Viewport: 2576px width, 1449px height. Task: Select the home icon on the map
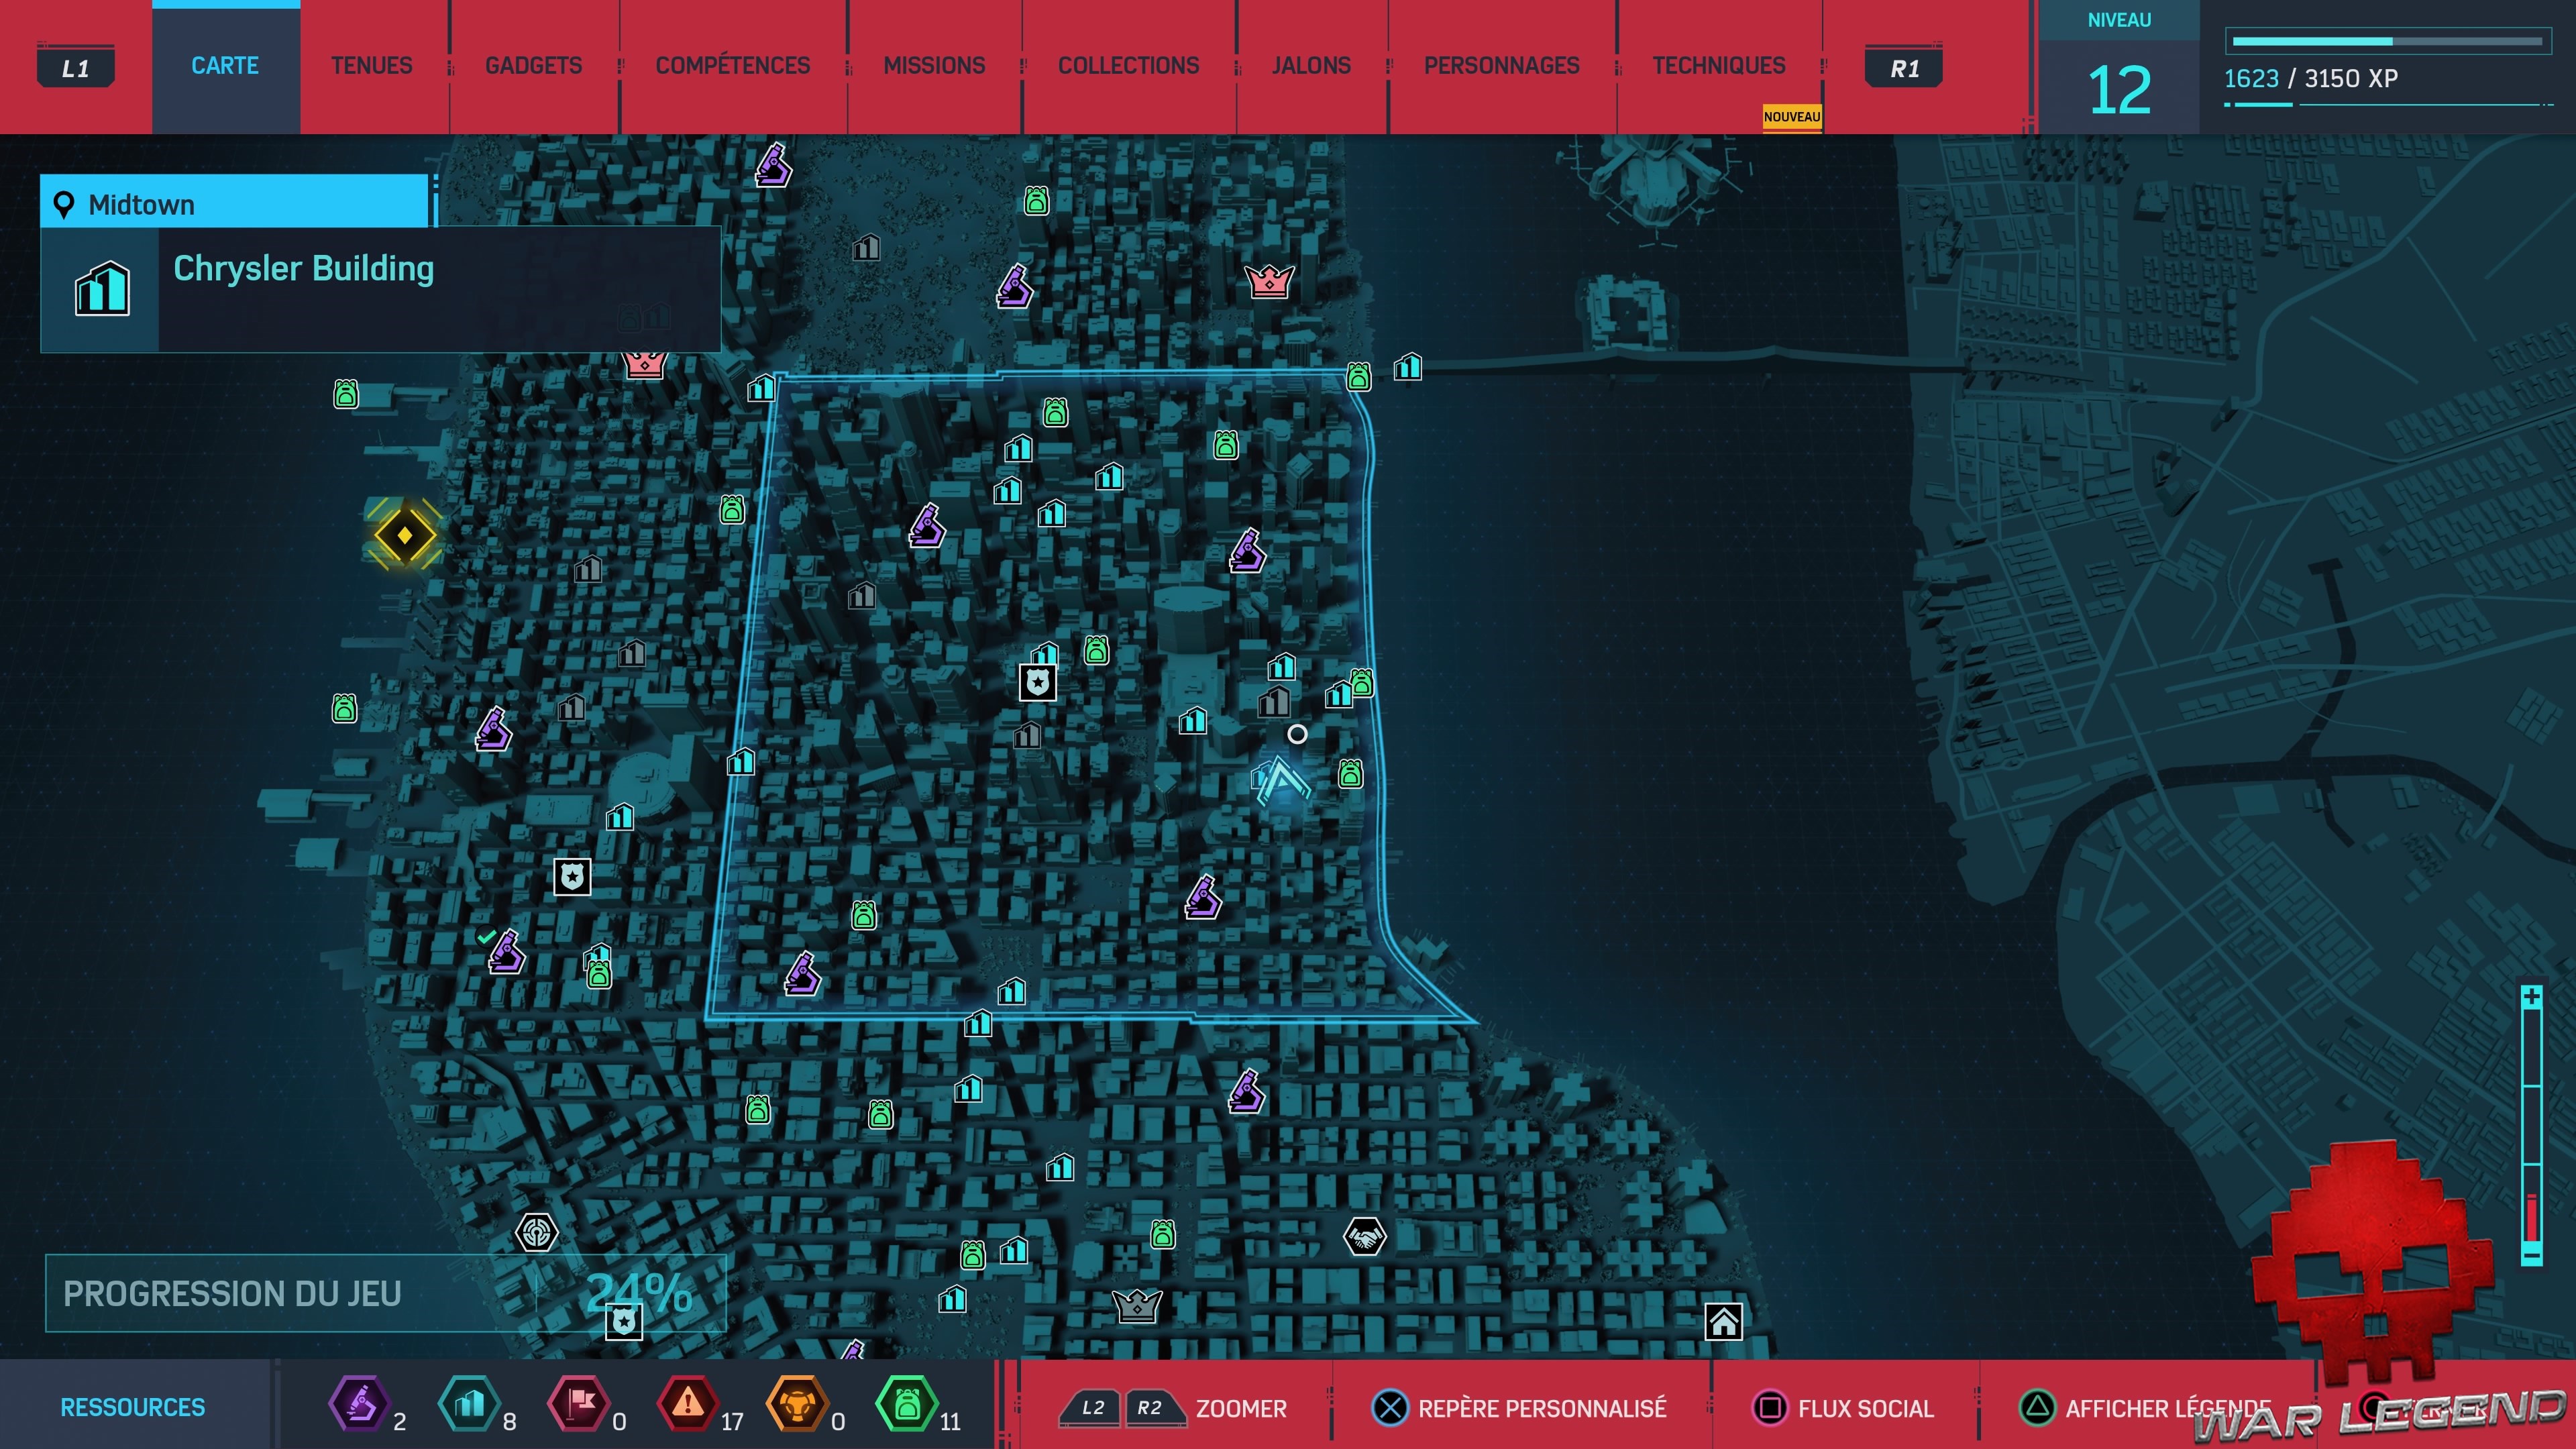click(x=1723, y=1322)
